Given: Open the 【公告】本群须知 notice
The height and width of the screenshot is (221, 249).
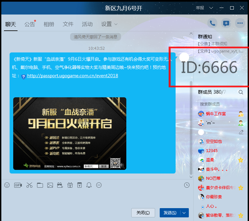Looking at the screenshot, I should click(212, 44).
